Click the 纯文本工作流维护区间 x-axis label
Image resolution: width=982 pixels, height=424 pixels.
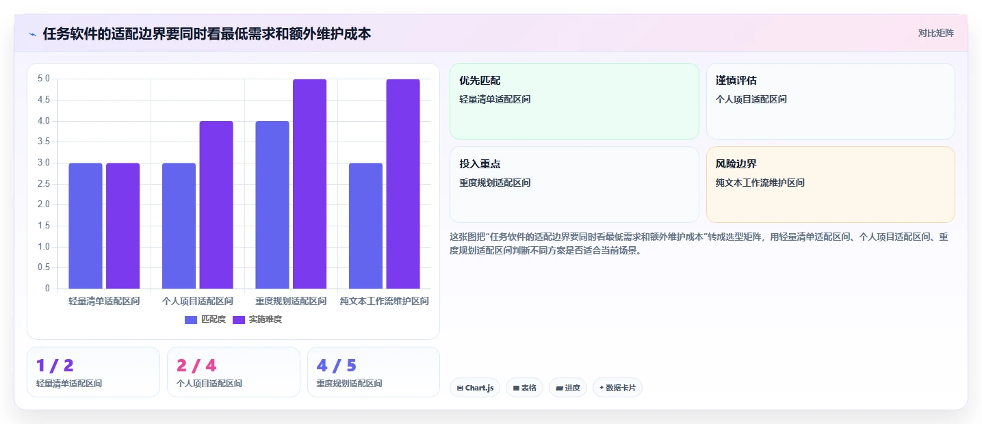[x=385, y=301]
